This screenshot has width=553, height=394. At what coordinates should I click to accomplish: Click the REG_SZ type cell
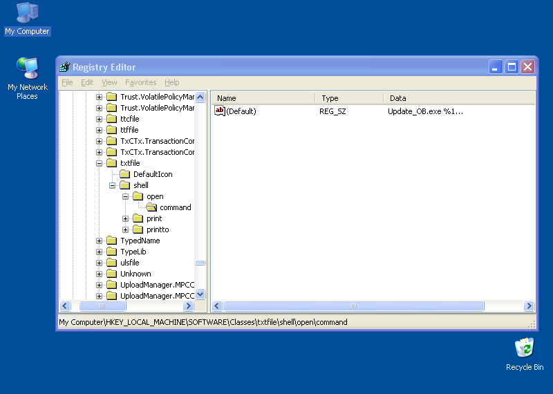click(x=332, y=111)
